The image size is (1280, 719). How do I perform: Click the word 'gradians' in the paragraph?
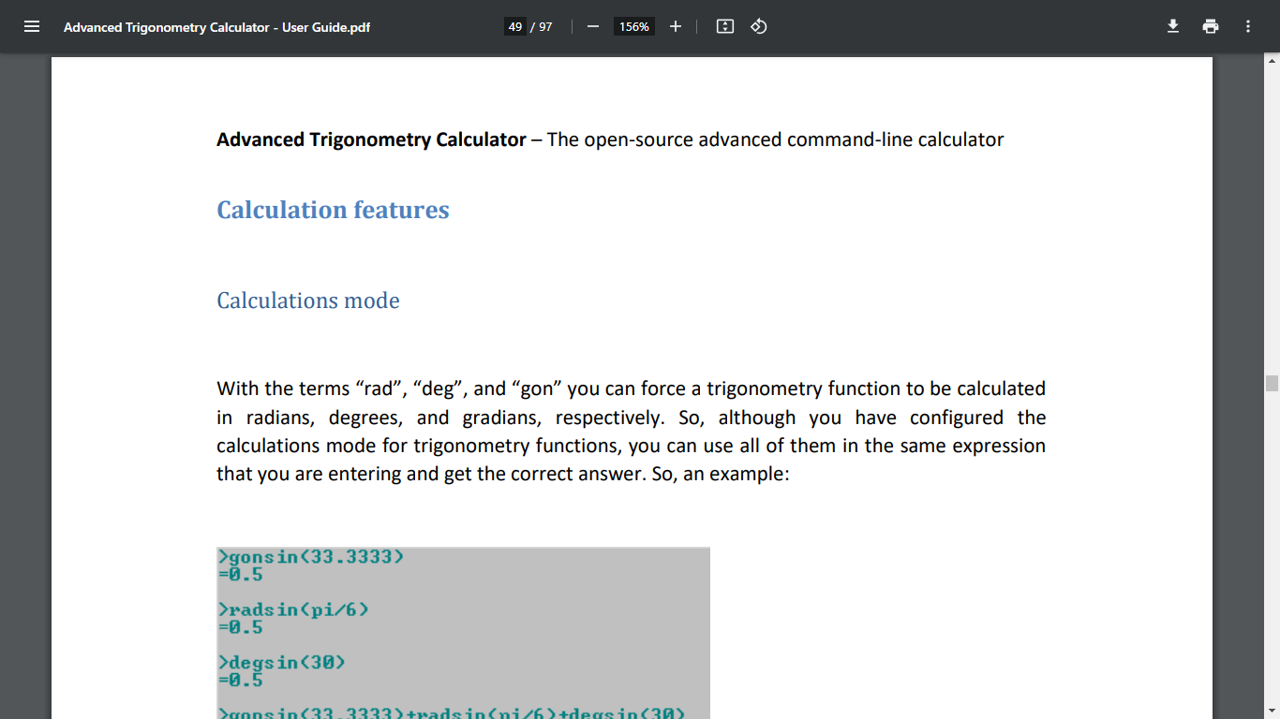[500, 418]
